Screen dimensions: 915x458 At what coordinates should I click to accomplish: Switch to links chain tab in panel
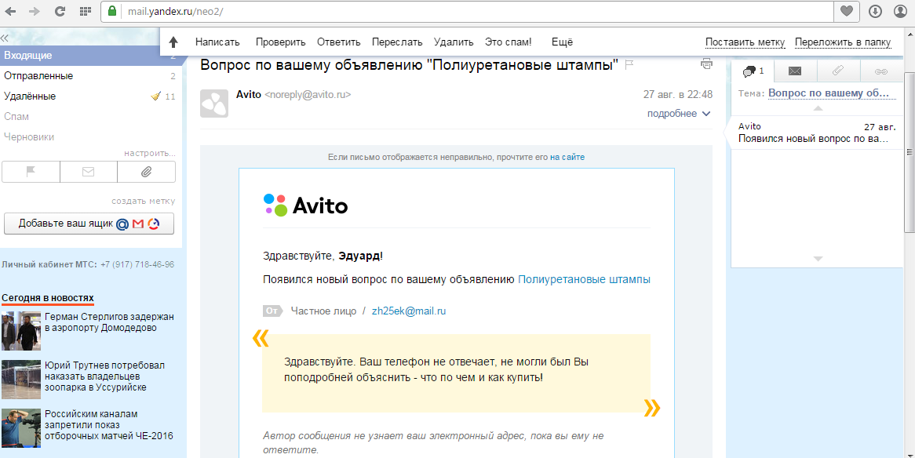[x=880, y=71]
